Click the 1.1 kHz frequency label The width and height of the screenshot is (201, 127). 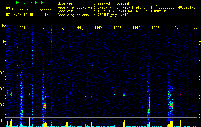pyautogui.click(x=3, y=41)
